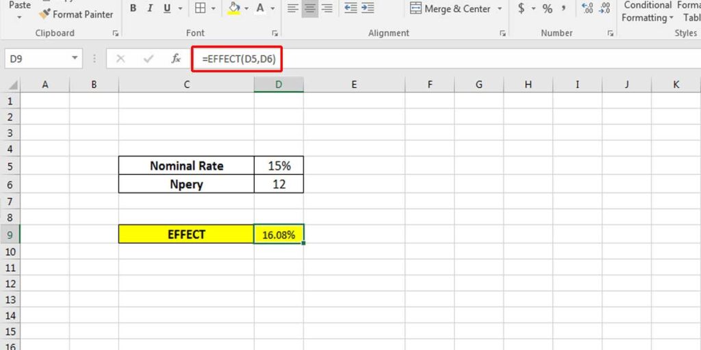Apply Comma Style format

click(564, 8)
